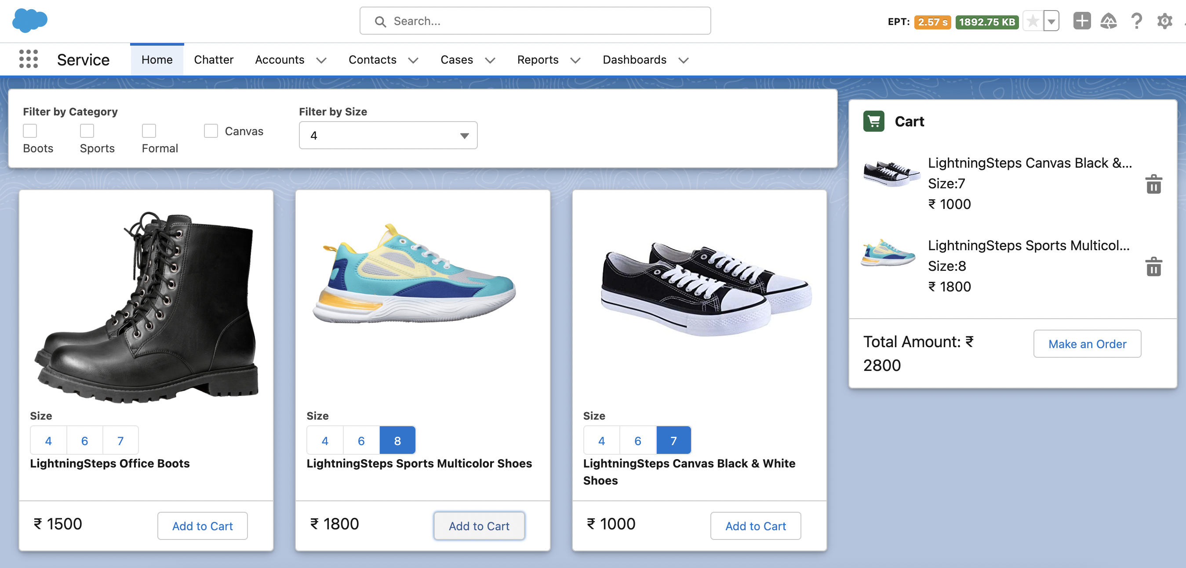Open Salesforce Help
The height and width of the screenshot is (568, 1186).
click(1136, 21)
